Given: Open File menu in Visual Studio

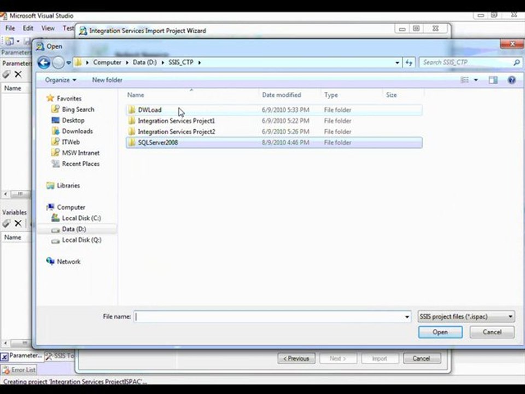Looking at the screenshot, I should coord(10,28).
